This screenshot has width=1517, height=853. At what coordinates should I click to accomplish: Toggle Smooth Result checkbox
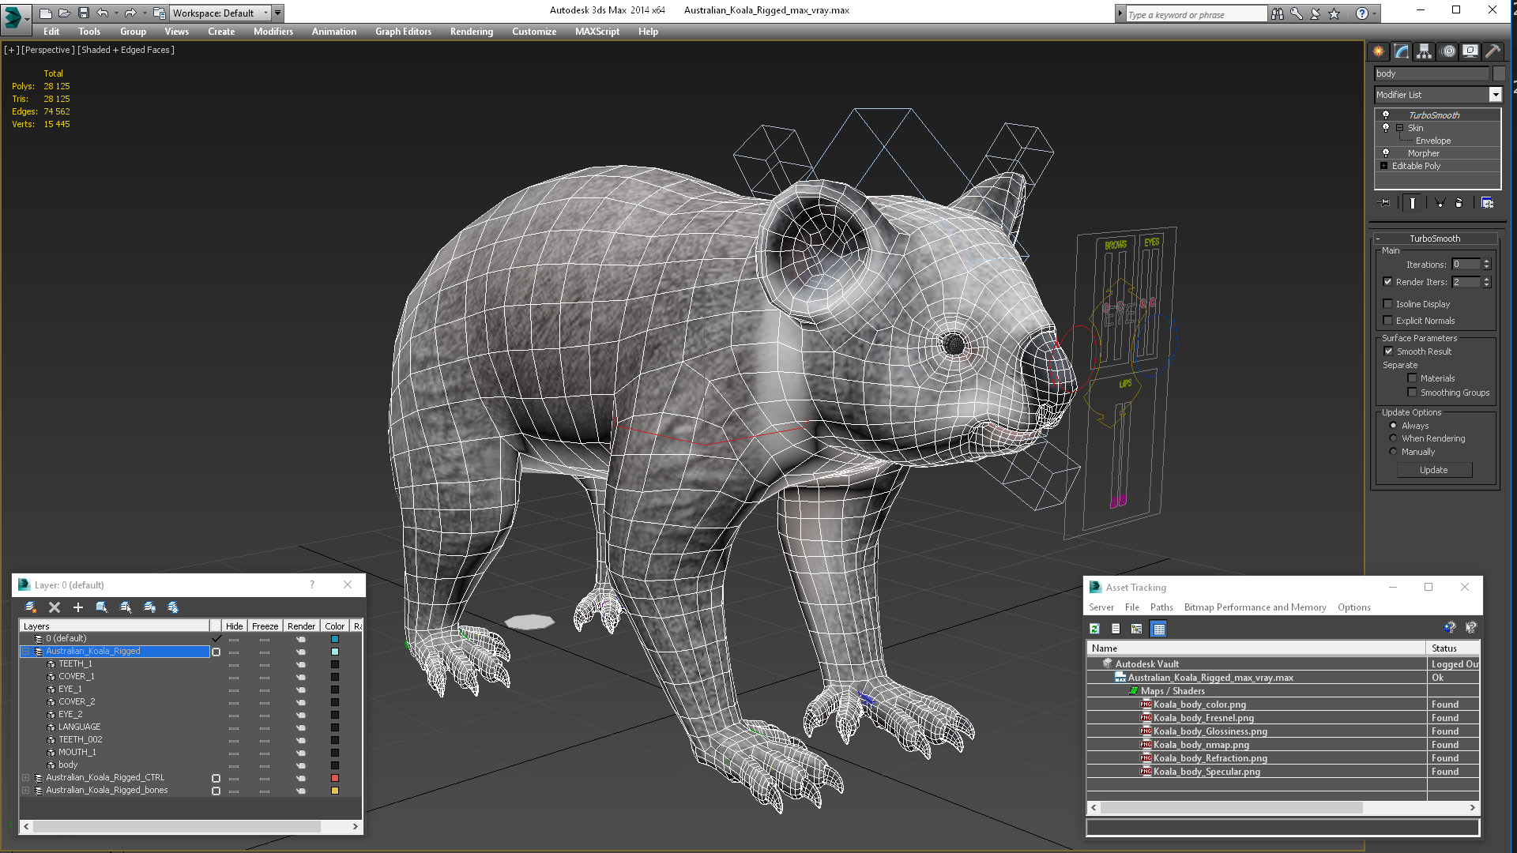pos(1388,351)
